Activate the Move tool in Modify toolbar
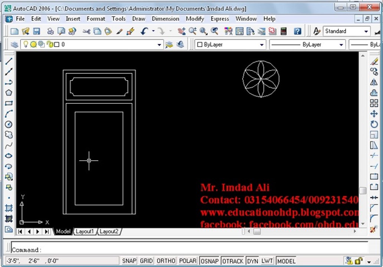The height and width of the screenshot is (267, 383). pyautogui.click(x=374, y=114)
